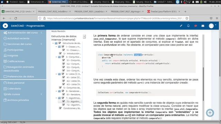Open Administración del curso in sidebar
221x124 pixels.
22,33
